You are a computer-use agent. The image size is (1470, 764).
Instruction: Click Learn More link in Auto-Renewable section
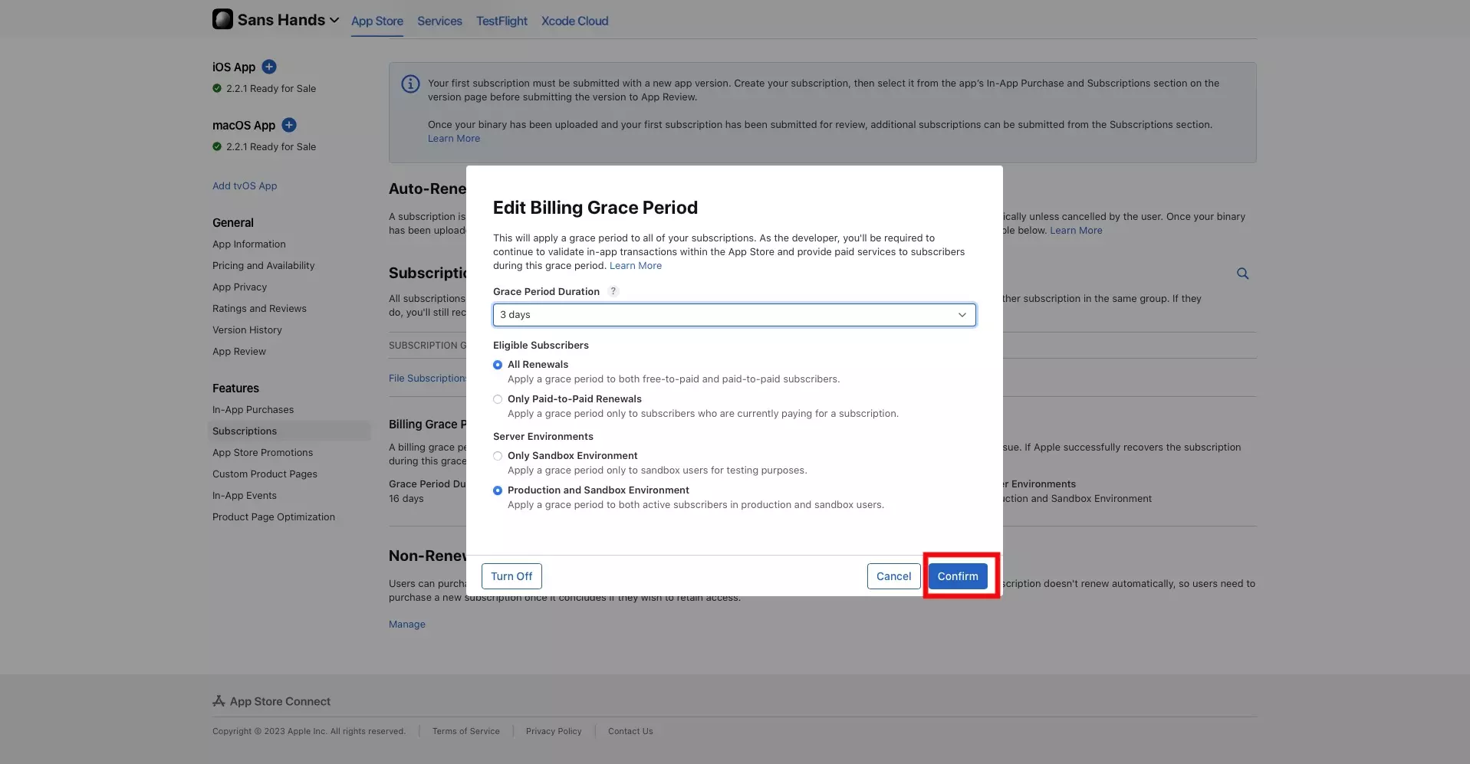1076,231
